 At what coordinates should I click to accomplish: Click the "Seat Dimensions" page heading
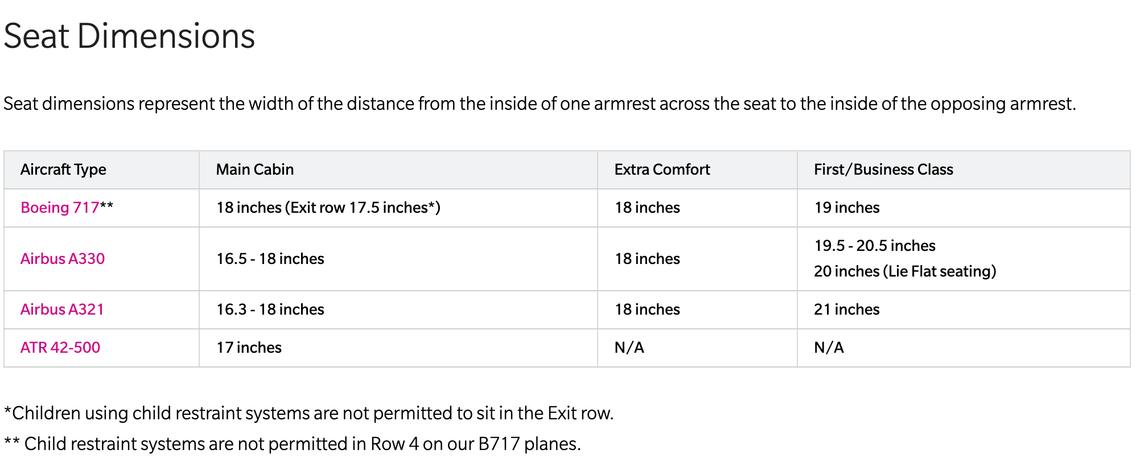pos(129,36)
